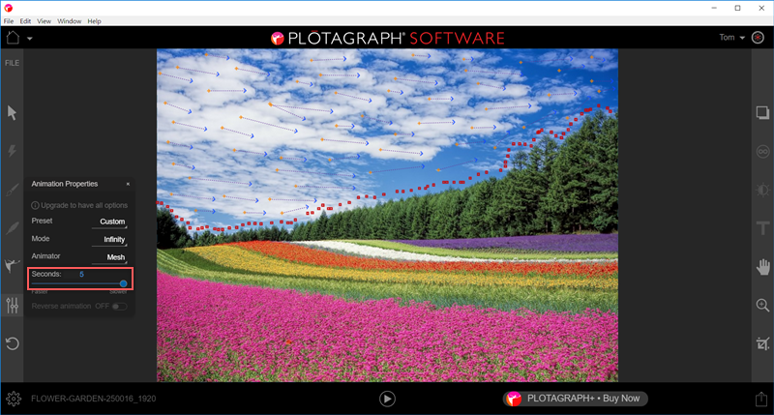The image size is (774, 415).
Task: Open the Mode dropdown showing Infinity
Action: point(109,239)
